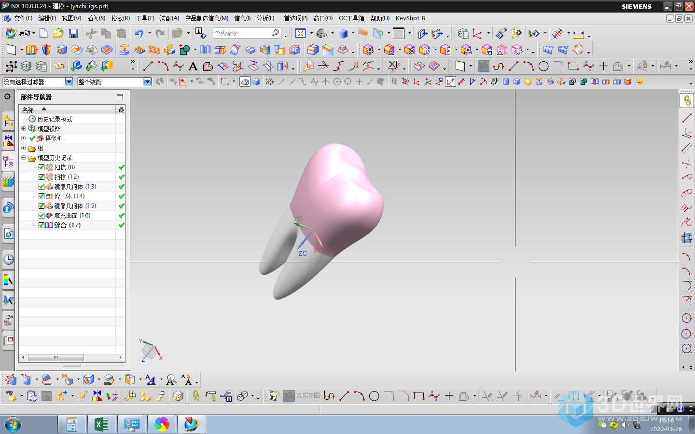Expand the 模型视图 tree node

[x=23, y=128]
